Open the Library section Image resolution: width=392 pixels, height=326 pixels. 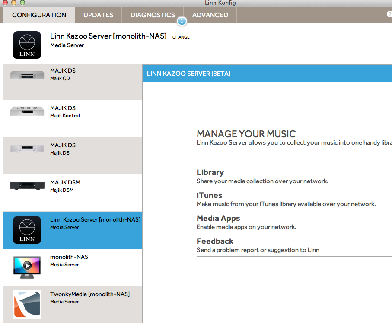pos(294,177)
